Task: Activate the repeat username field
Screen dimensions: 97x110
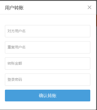Action: click(x=48, y=47)
